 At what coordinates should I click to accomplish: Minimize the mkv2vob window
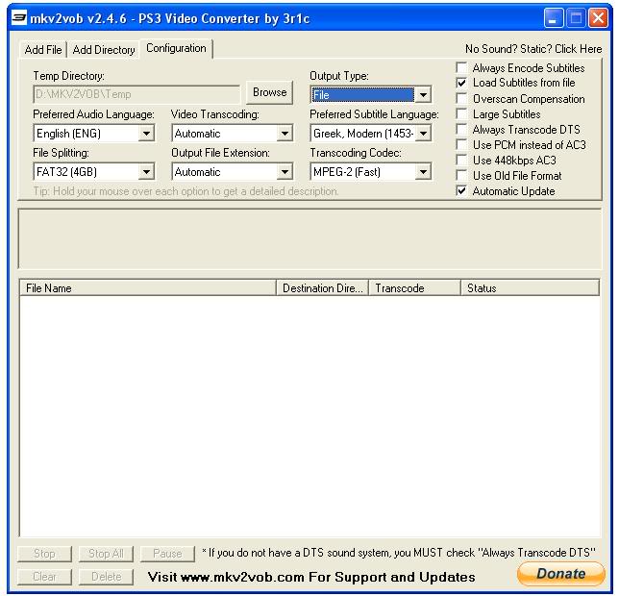[553, 18]
